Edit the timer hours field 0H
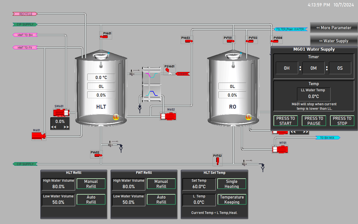358x224 pixels. click(287, 68)
